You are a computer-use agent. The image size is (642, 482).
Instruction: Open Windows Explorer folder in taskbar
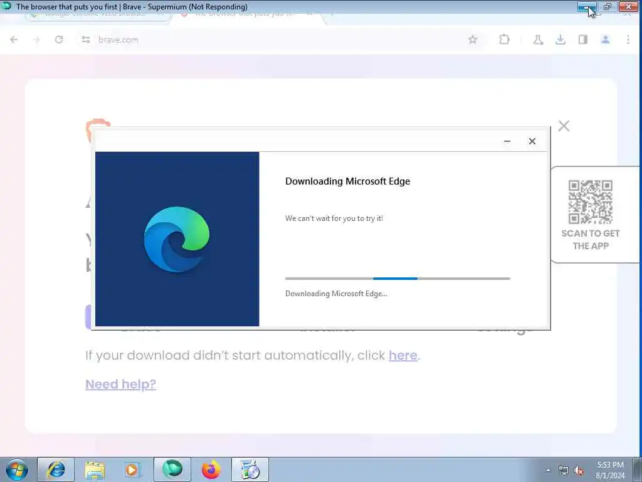[x=95, y=469]
